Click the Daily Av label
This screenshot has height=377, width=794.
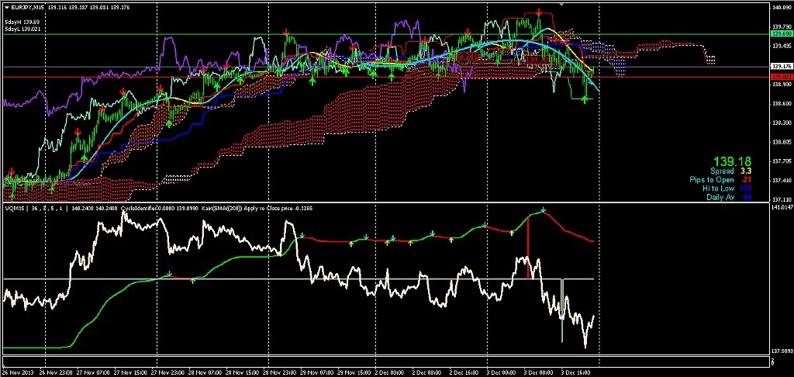[x=720, y=197]
